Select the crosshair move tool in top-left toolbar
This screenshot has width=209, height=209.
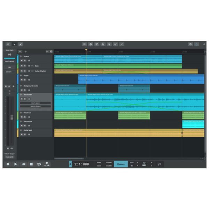tap(8, 44)
